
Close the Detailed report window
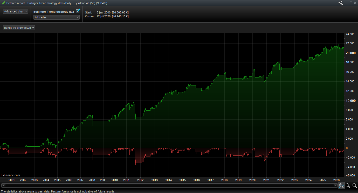click(x=355, y=3)
